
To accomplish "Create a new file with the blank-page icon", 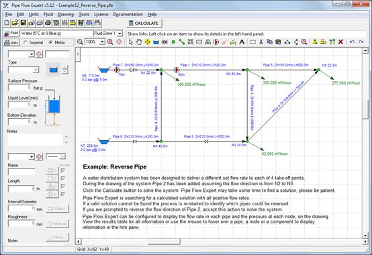I will coord(7,23).
